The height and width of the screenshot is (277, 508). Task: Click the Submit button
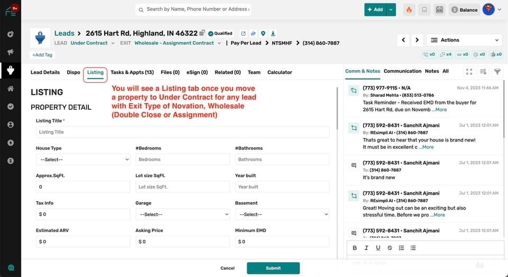click(273, 268)
